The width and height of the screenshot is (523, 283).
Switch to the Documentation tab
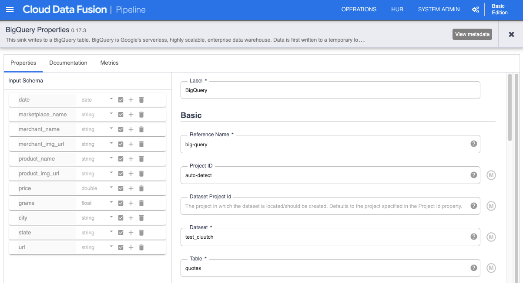68,63
